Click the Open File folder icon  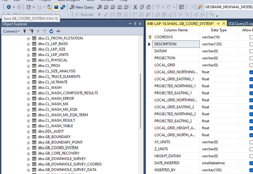click(x=49, y=7)
